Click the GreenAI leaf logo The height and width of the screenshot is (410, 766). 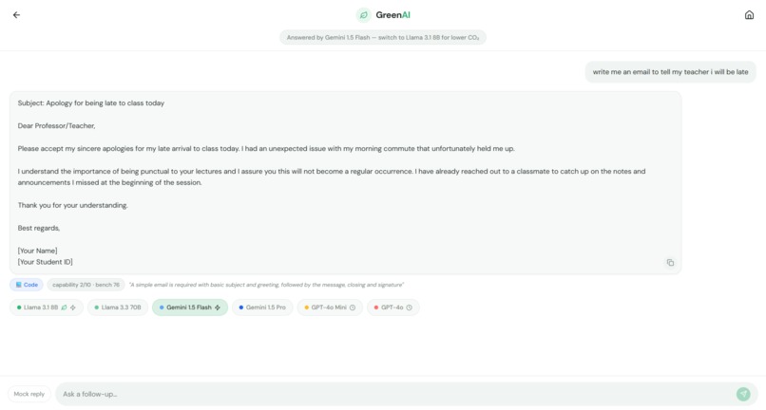[363, 15]
